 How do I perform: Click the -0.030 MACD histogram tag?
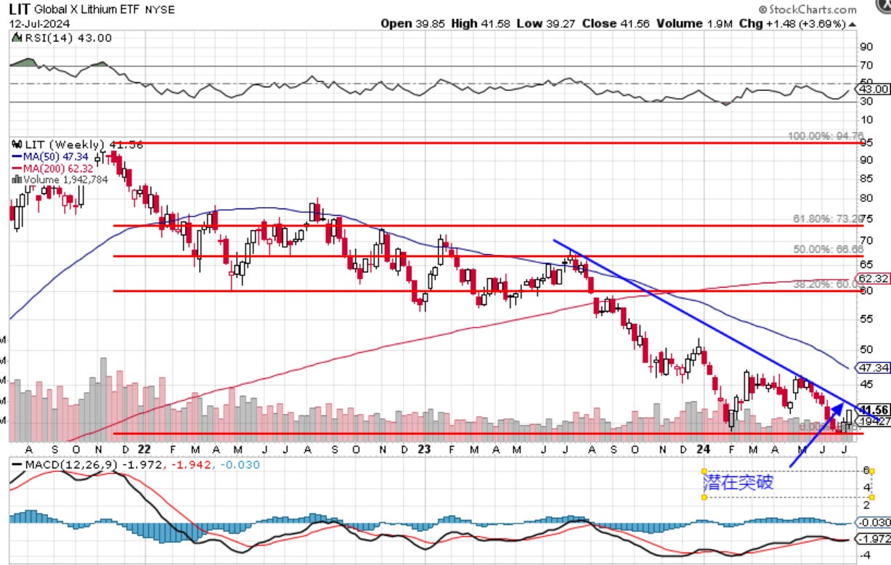coord(873,522)
